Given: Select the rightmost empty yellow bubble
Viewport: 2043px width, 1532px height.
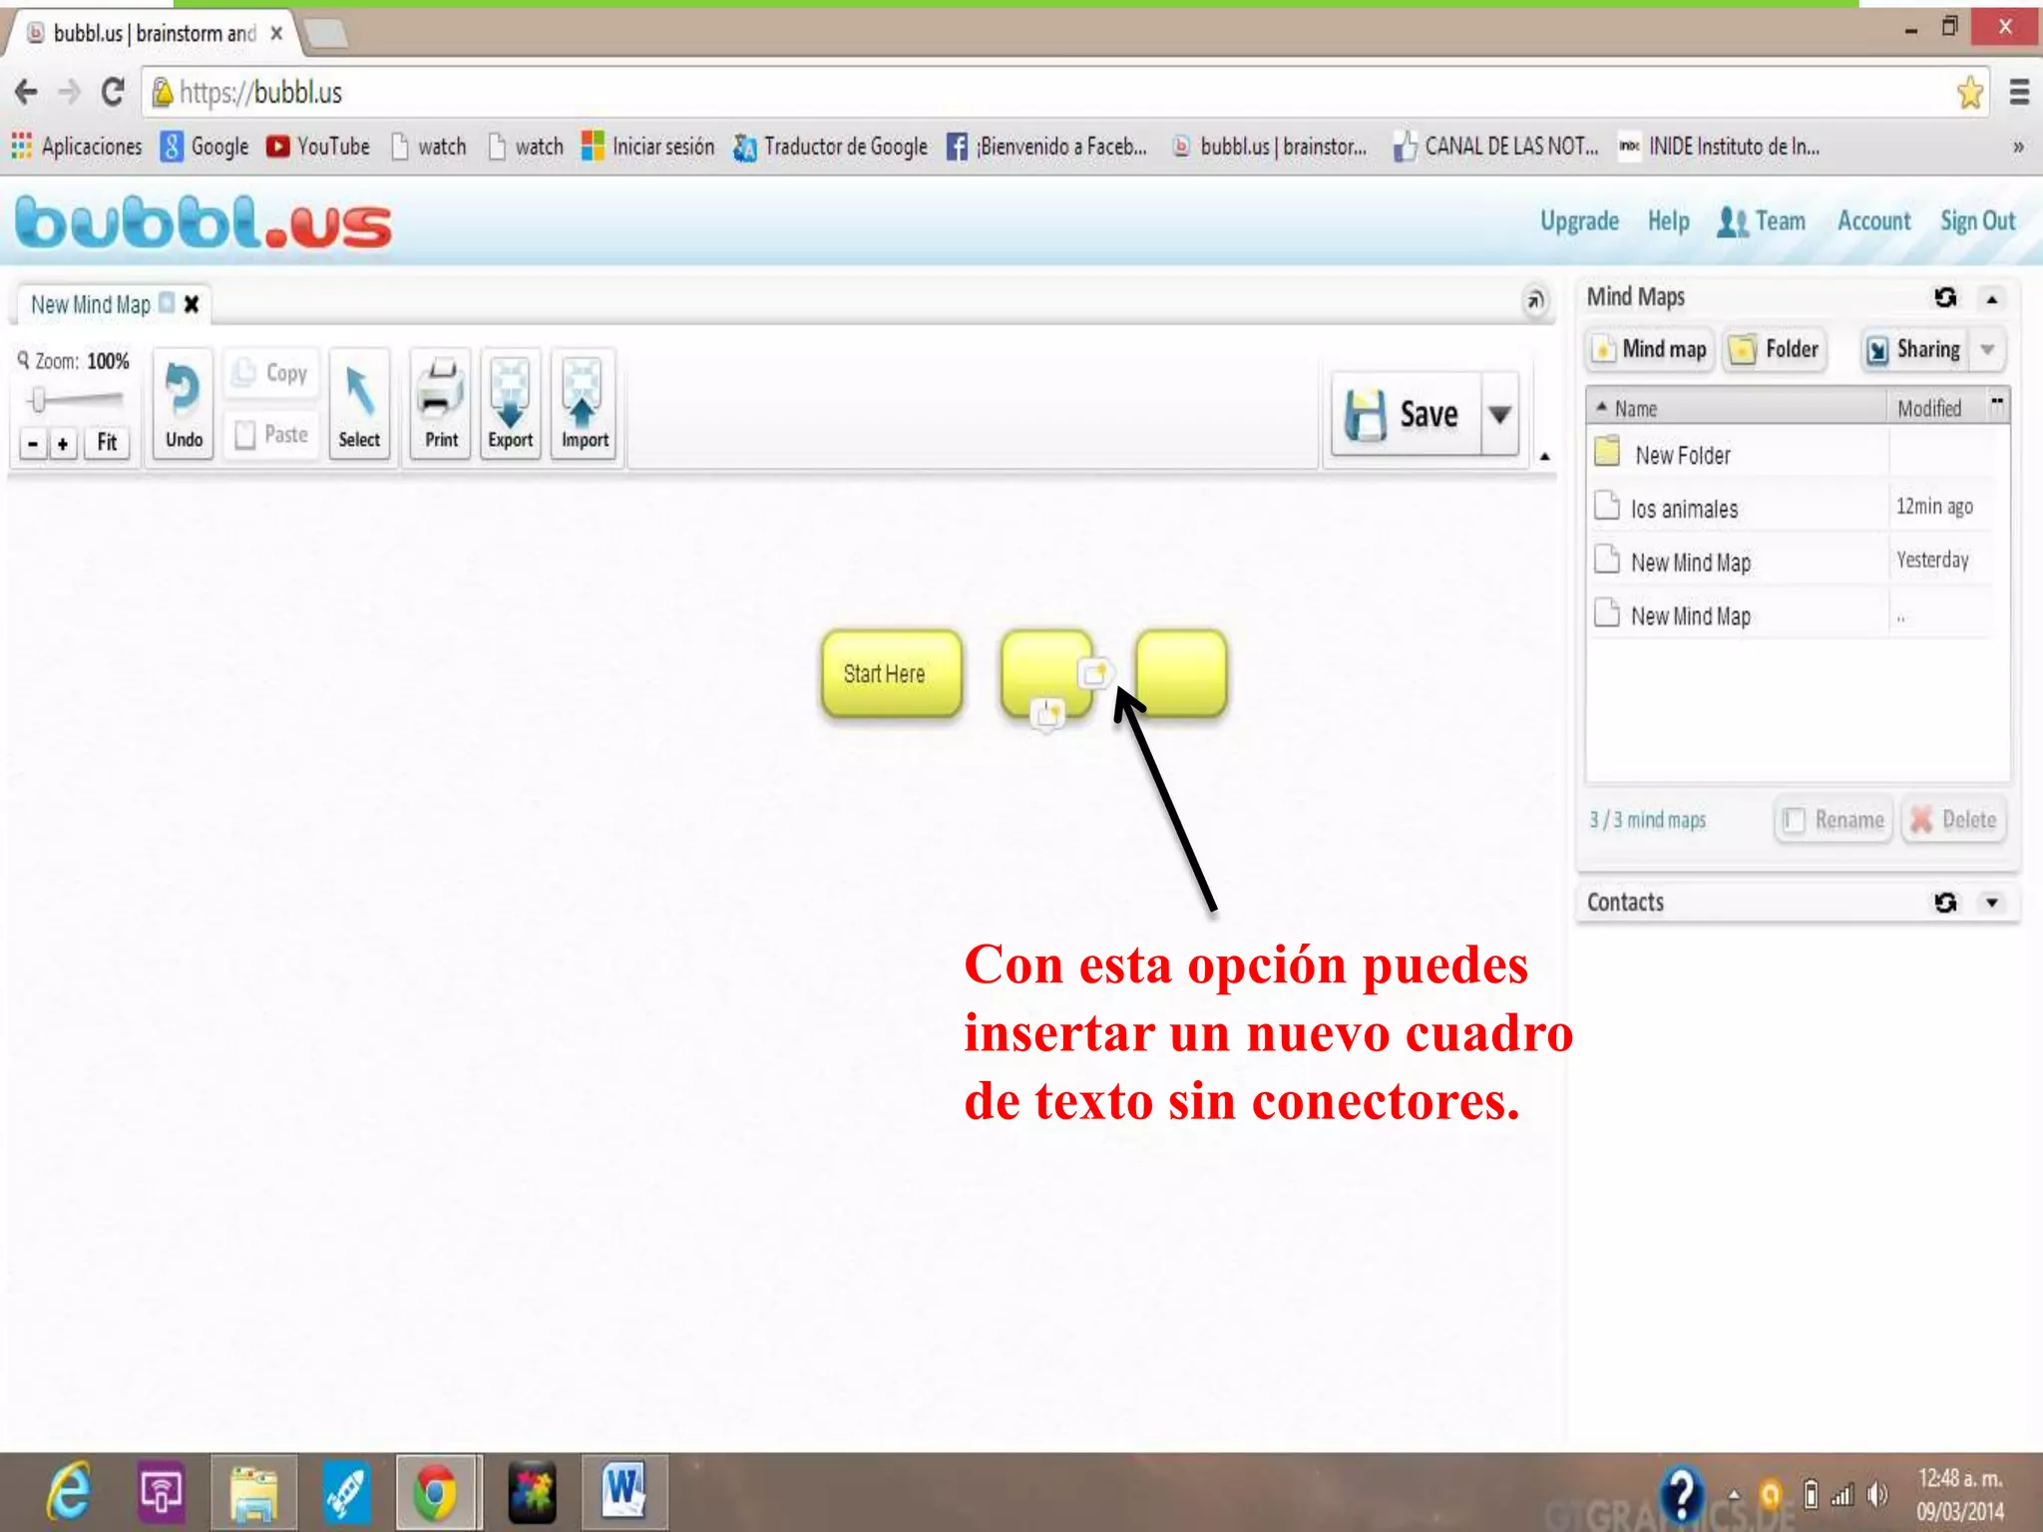Looking at the screenshot, I should click(x=1181, y=673).
